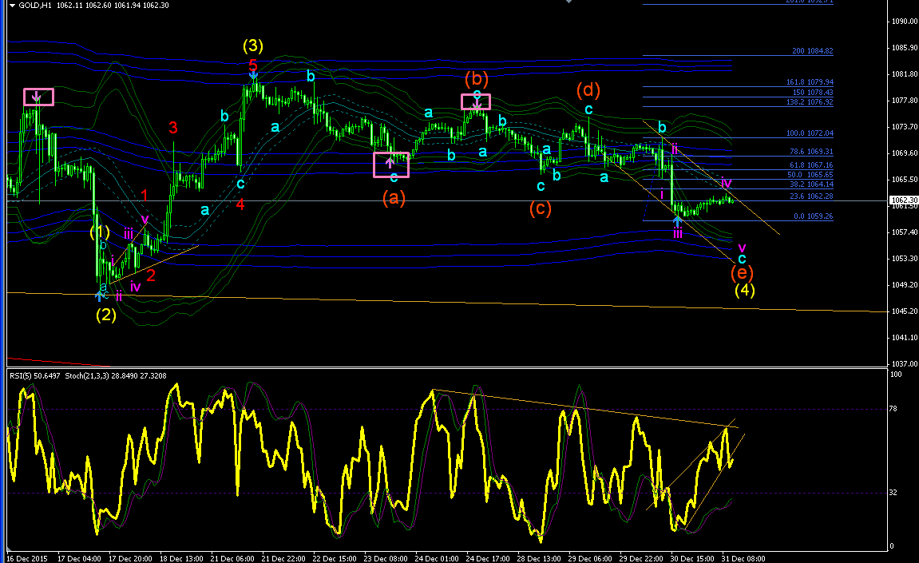Screen dimensions: 919x563
Task: Click the red wave label 3
Action: (x=173, y=127)
